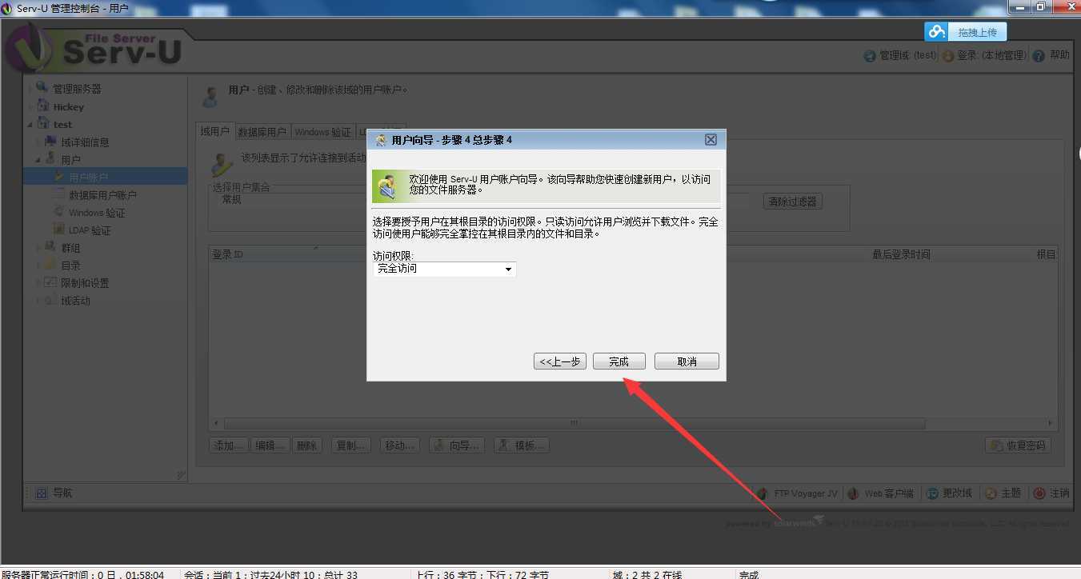The width and height of the screenshot is (1081, 579).
Task: Click the 拖拽上传 cloud upload button
Action: [966, 32]
